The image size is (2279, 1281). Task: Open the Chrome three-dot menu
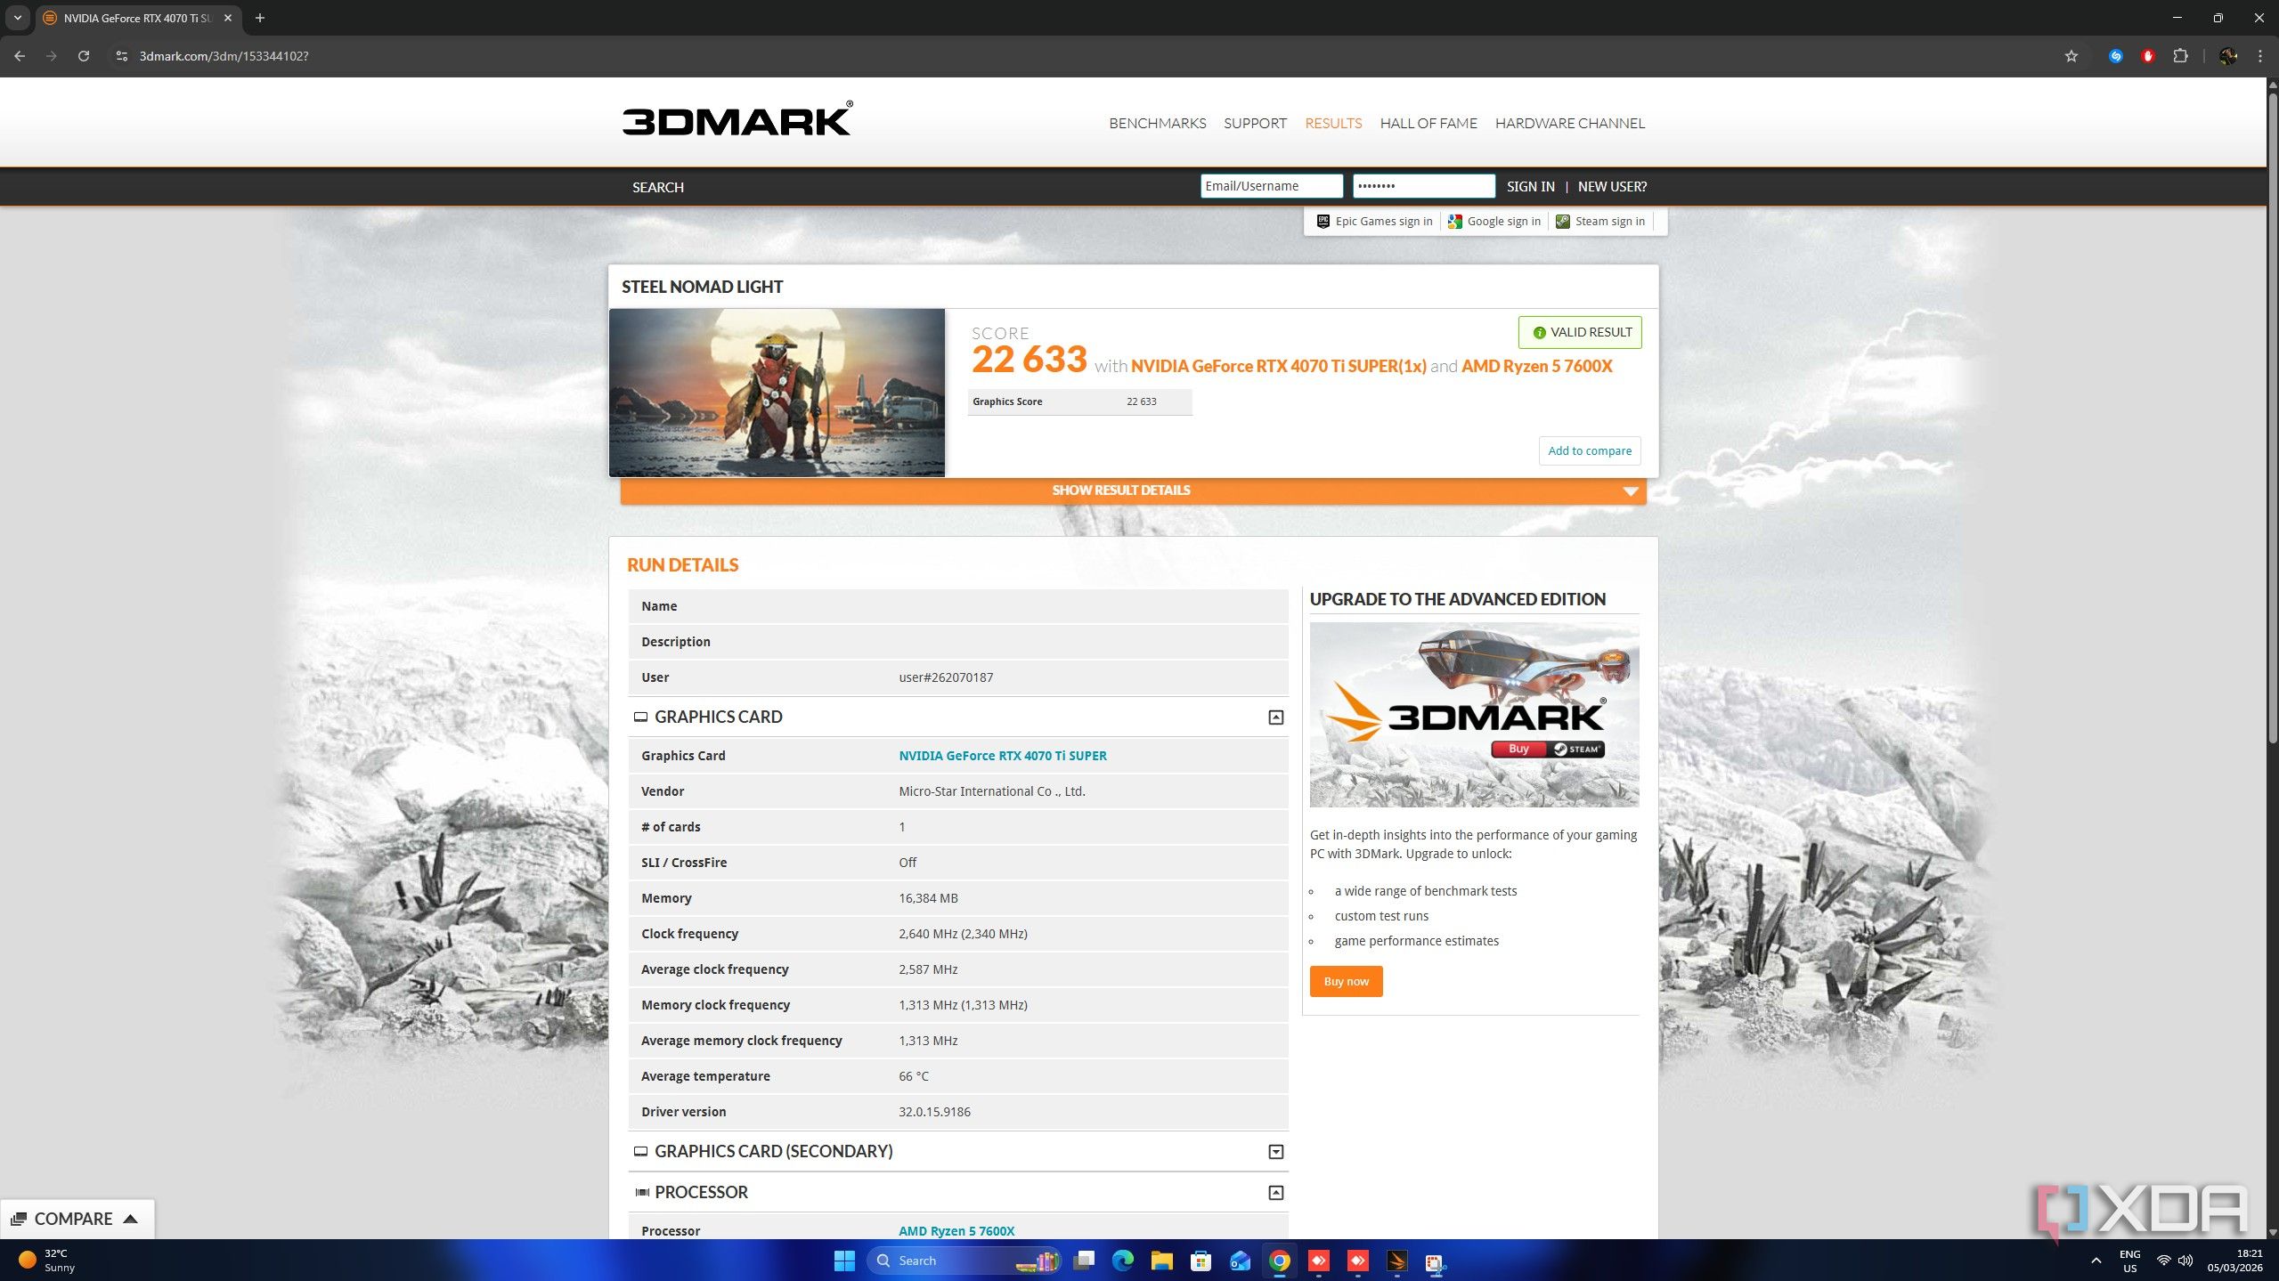coord(2259,56)
